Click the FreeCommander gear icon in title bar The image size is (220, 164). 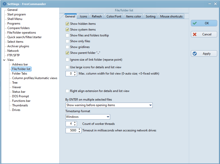[x=5, y=4]
